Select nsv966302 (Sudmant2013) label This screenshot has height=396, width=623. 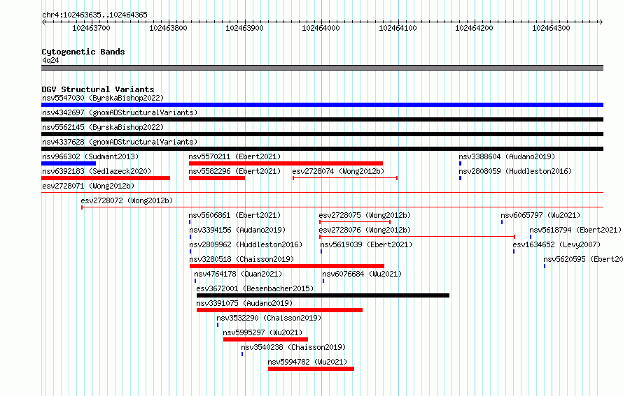click(90, 156)
